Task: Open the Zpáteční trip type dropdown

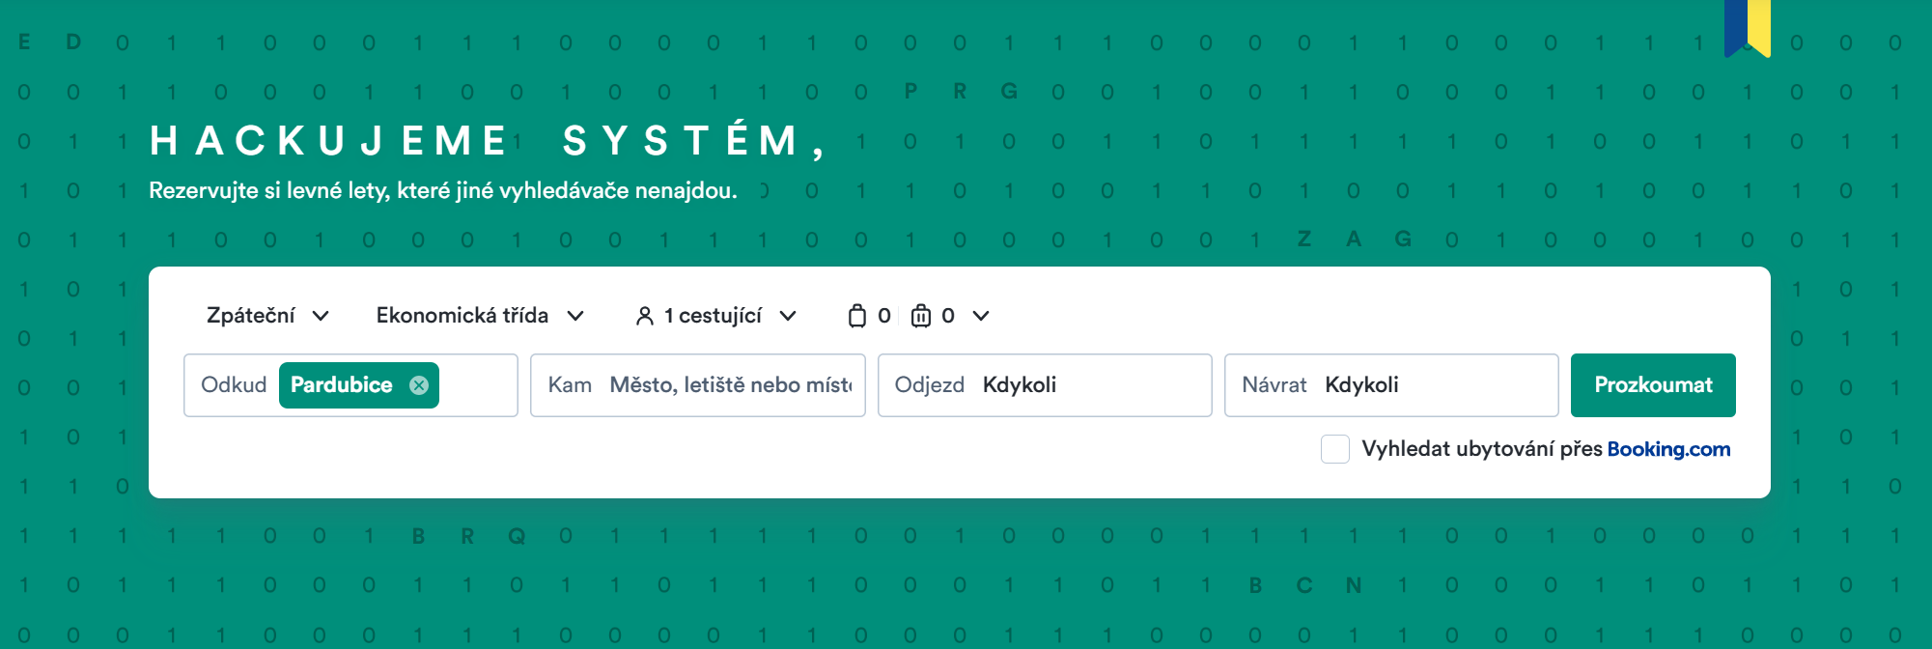Action: click(251, 316)
